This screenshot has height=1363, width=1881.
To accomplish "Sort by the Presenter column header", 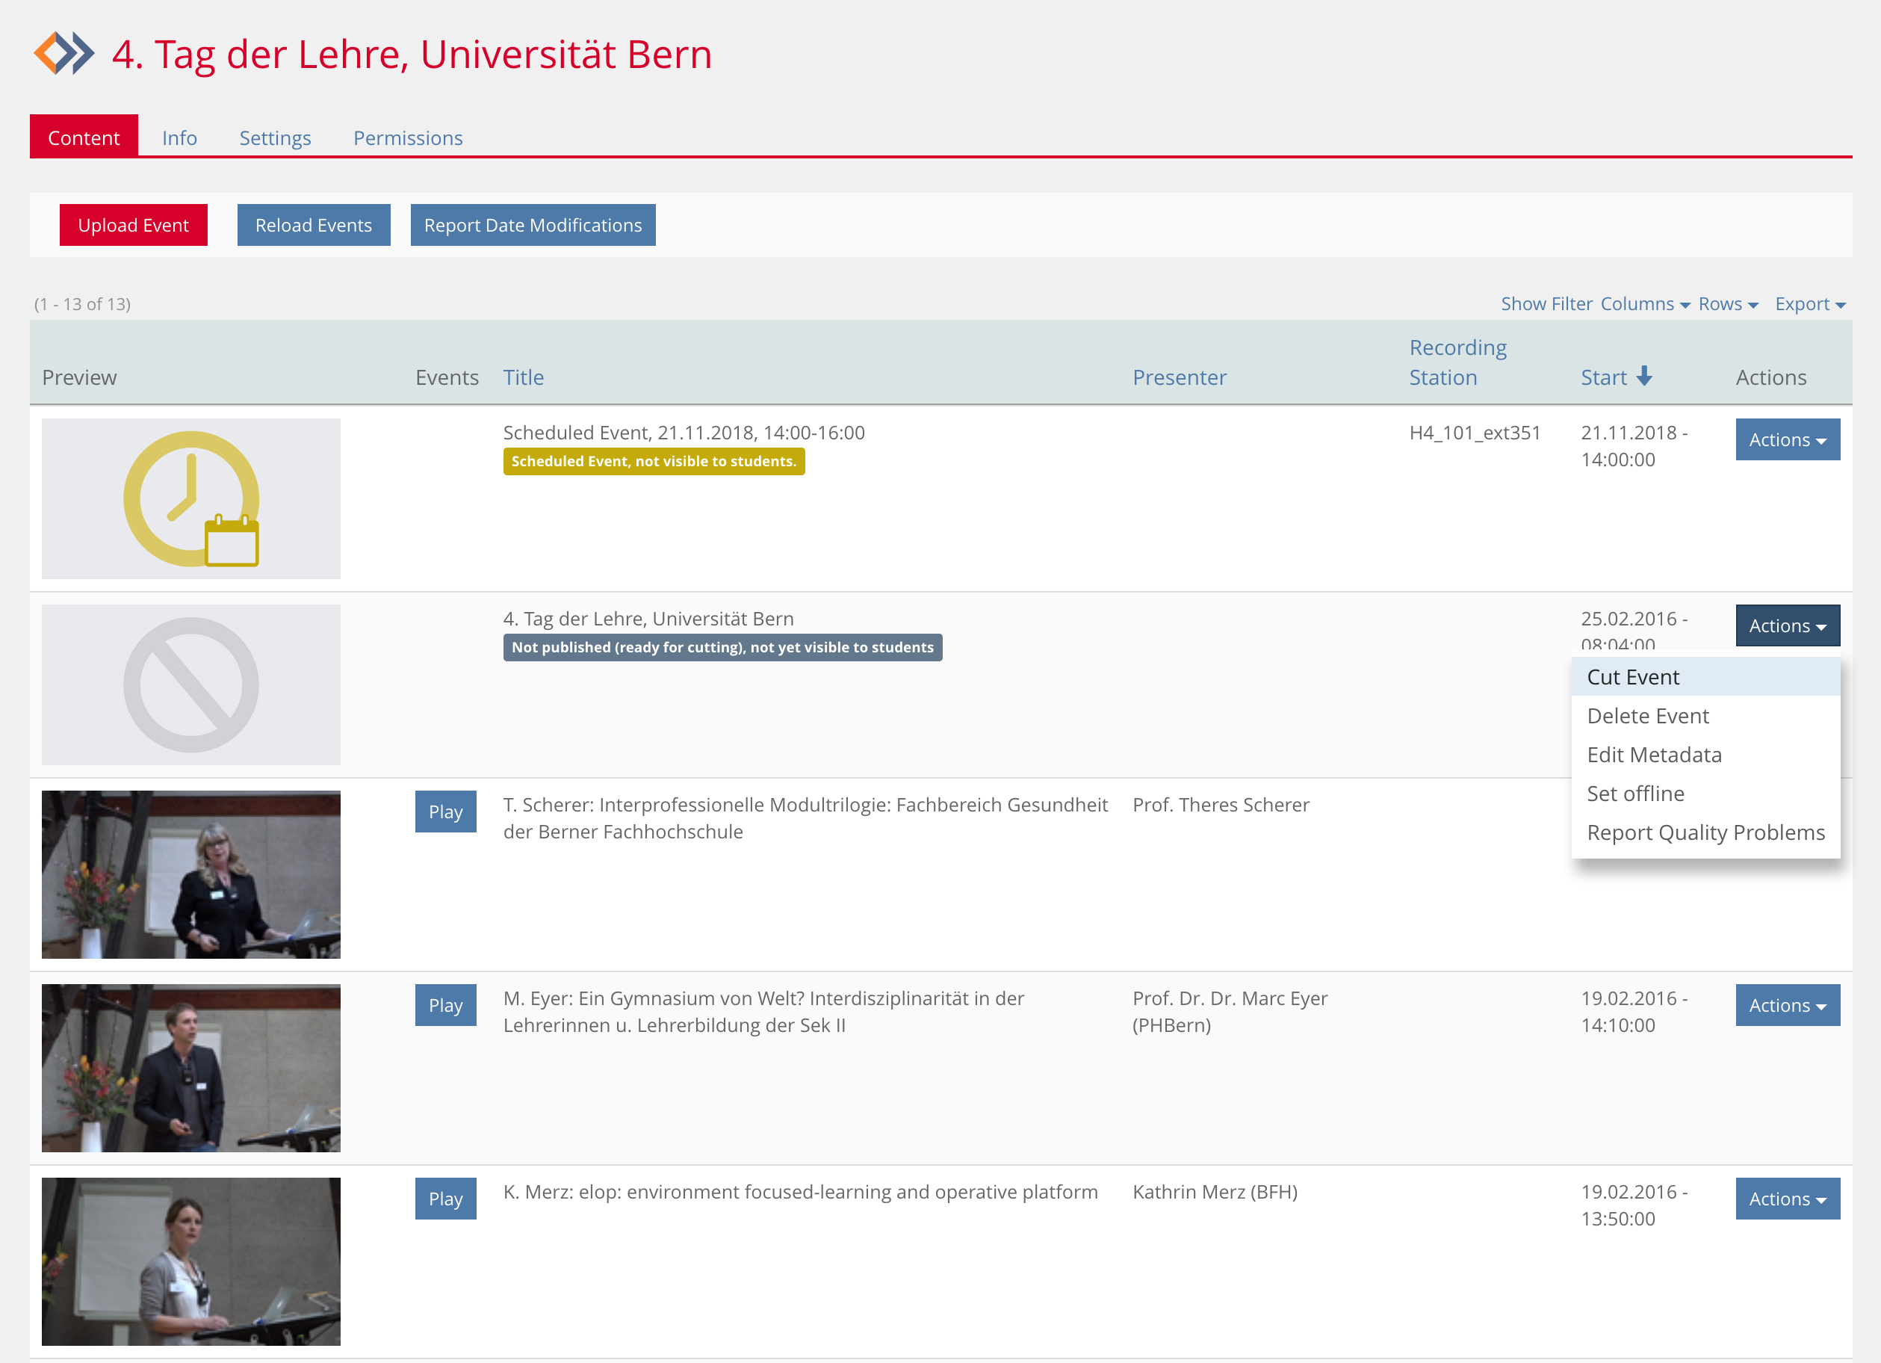I will (1179, 377).
